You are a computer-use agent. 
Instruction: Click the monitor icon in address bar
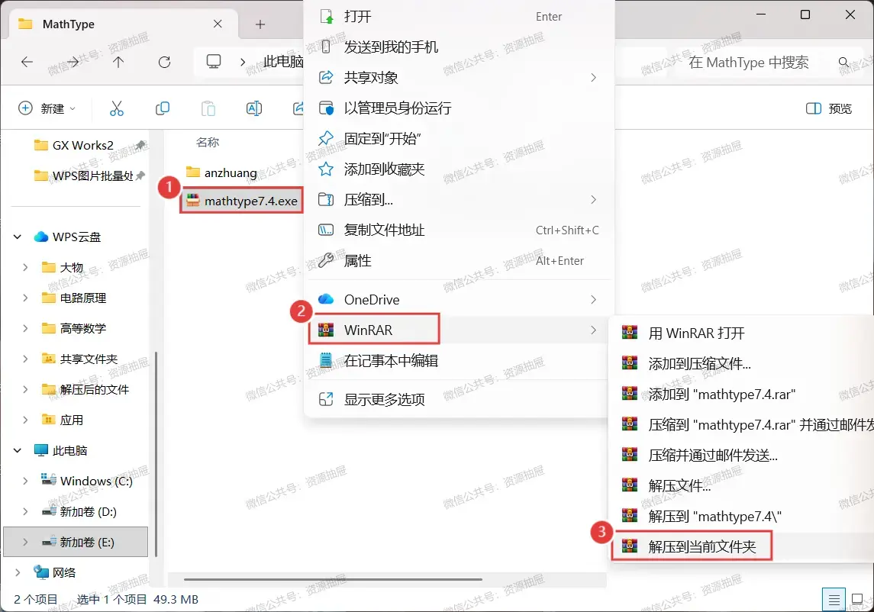(214, 61)
